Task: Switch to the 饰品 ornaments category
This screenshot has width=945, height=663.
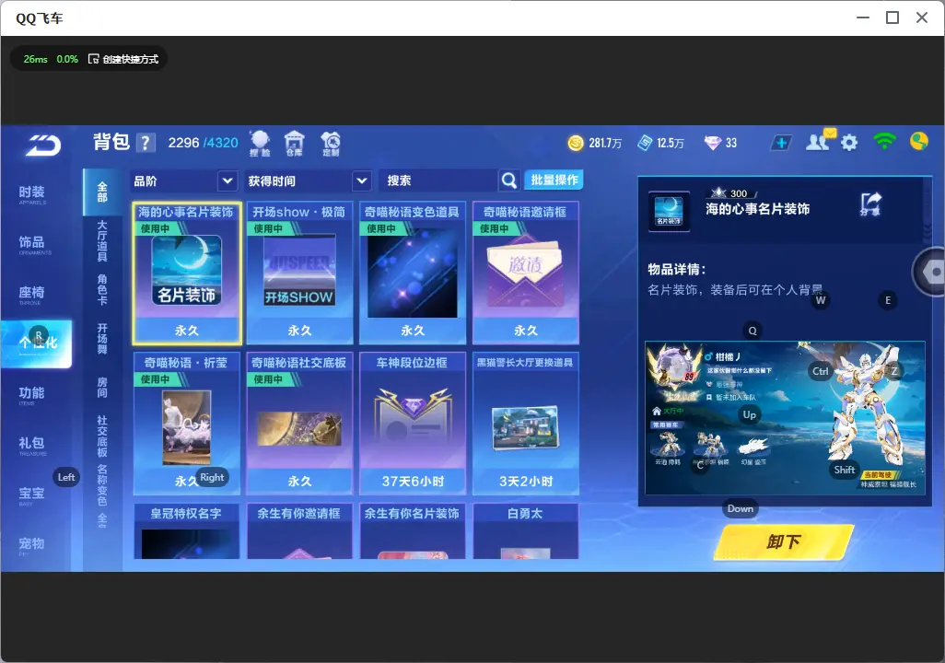Action: point(32,245)
